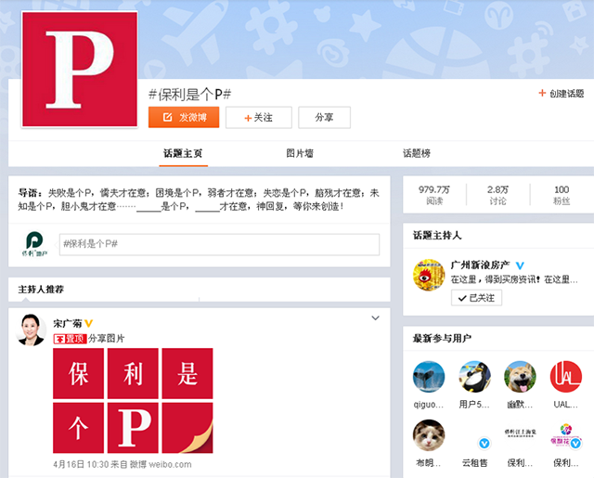Click blue verified badge beside 广州新浪房产
This screenshot has width=594, height=478.
[520, 265]
